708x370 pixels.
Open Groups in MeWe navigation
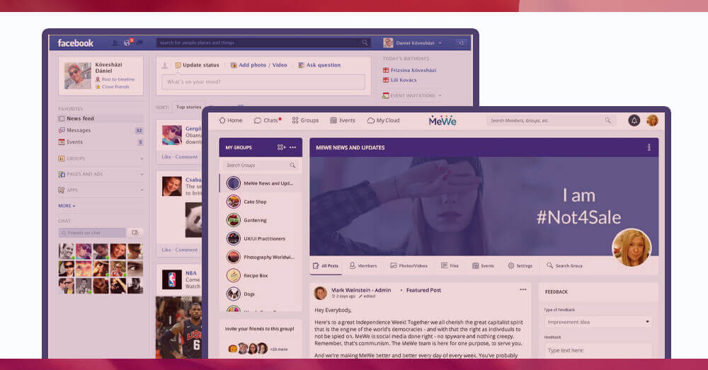tap(305, 120)
